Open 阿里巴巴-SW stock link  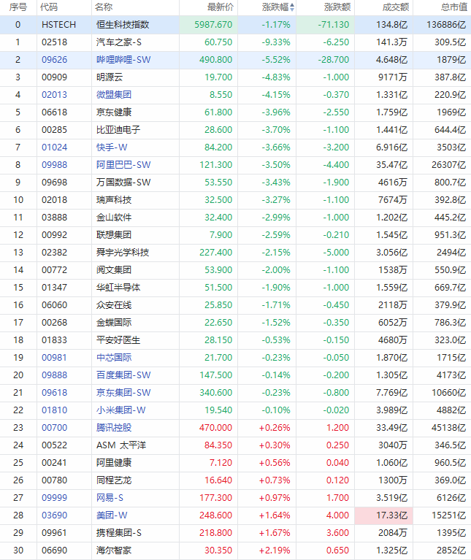point(123,165)
